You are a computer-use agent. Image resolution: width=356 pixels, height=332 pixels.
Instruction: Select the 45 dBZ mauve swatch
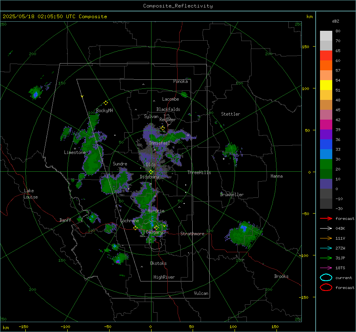point(326,114)
